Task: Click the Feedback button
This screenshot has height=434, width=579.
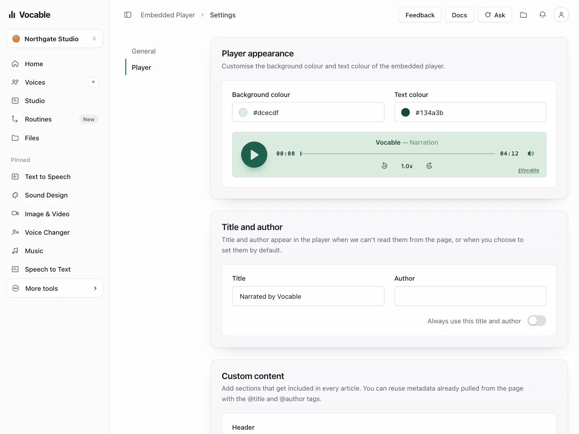Action: coord(420,15)
